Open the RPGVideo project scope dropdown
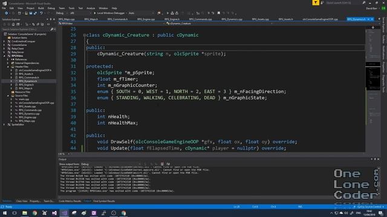Screen dimensions: 387x217 tap(111, 24)
